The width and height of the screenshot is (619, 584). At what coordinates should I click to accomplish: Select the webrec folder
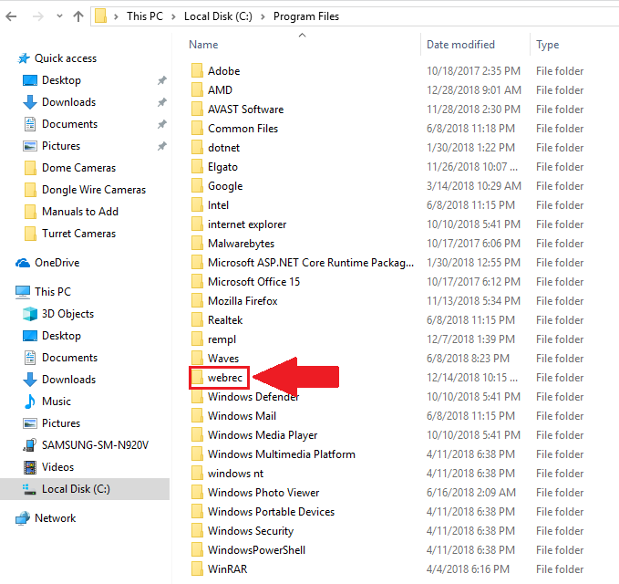pyautogui.click(x=224, y=378)
